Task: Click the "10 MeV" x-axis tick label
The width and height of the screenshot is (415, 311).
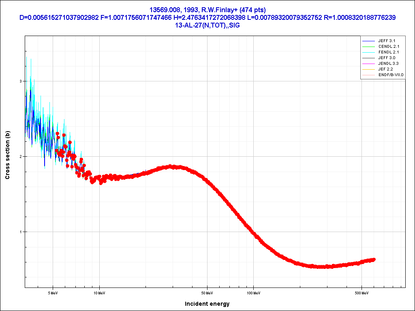Action: pyautogui.click(x=99, y=292)
